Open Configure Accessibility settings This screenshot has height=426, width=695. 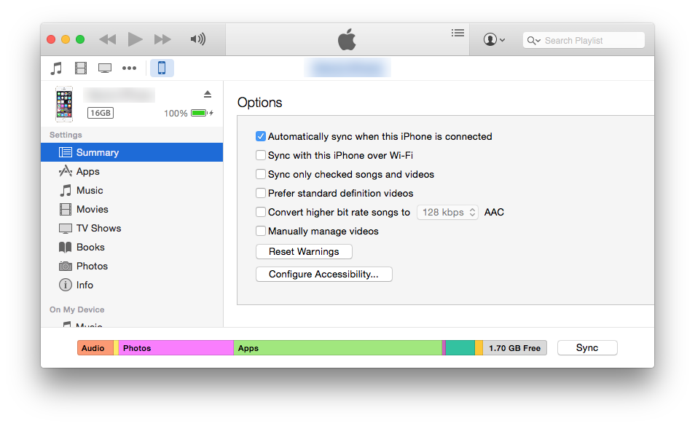[323, 274]
